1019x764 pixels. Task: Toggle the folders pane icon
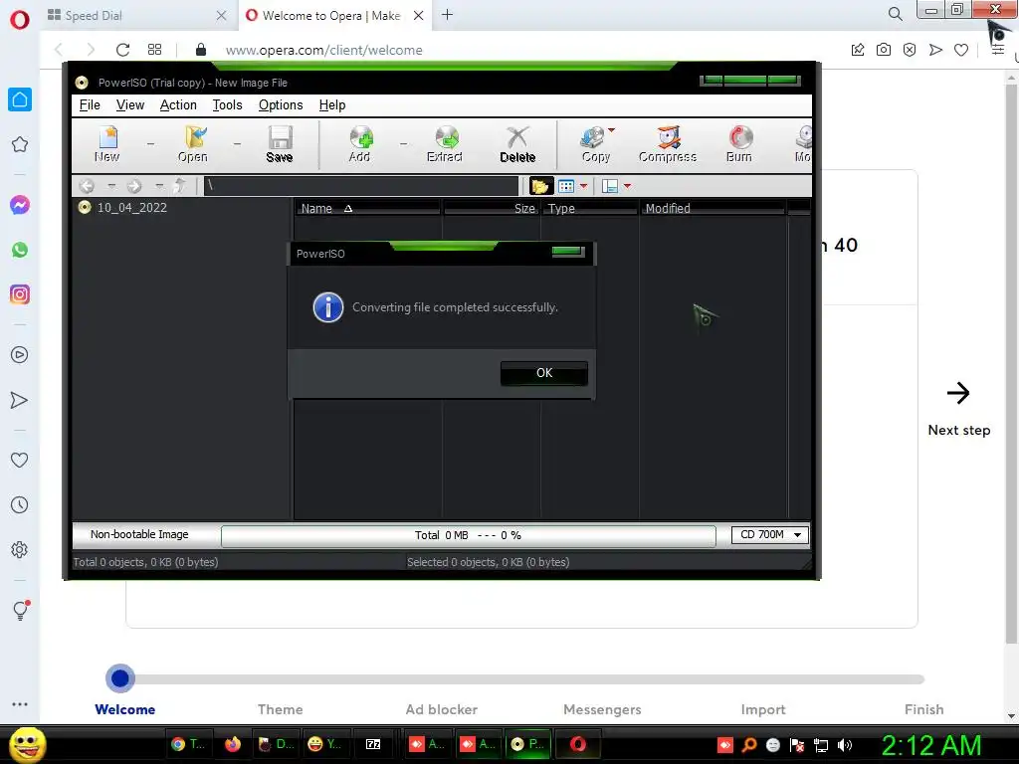pos(539,186)
